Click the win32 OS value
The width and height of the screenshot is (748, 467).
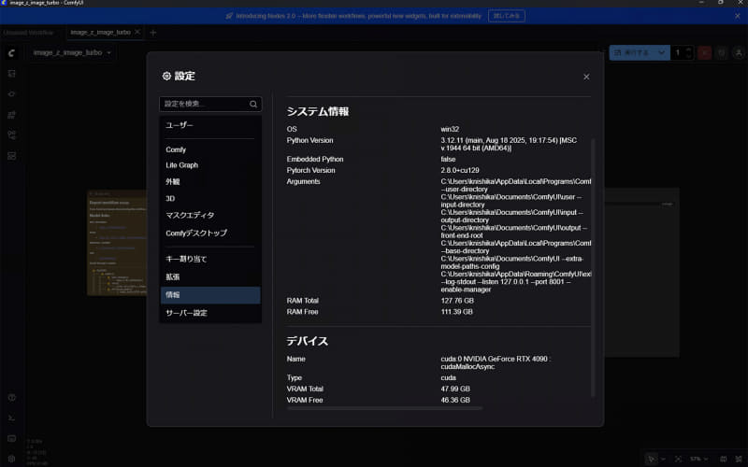click(x=450, y=129)
